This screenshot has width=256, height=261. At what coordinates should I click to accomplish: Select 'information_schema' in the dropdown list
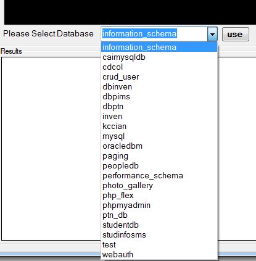pyautogui.click(x=159, y=48)
